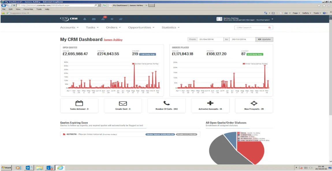Open the IE Home icon

(x=319, y=5)
